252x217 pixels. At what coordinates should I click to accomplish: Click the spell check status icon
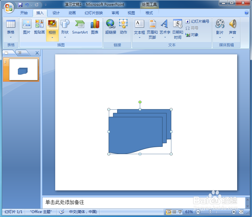coord(62,212)
